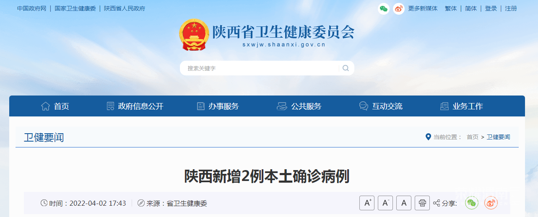Click the WeChat icon in the top bar

[384, 8]
